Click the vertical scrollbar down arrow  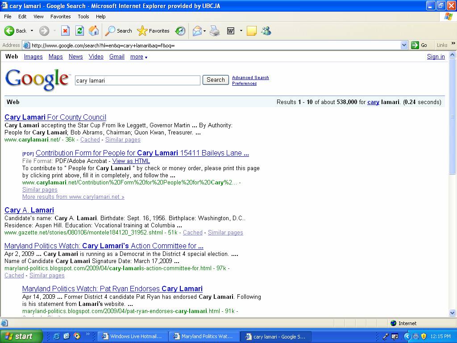point(453,313)
